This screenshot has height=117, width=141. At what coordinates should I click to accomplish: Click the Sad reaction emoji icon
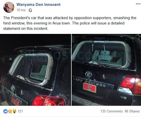[x=10, y=111]
